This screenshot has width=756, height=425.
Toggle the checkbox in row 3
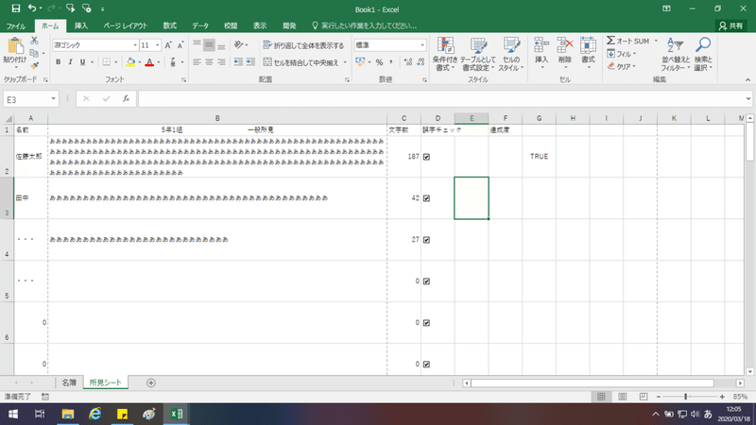[x=427, y=198]
